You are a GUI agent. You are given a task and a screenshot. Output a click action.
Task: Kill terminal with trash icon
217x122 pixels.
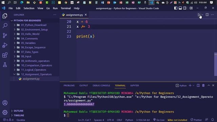[203, 85]
